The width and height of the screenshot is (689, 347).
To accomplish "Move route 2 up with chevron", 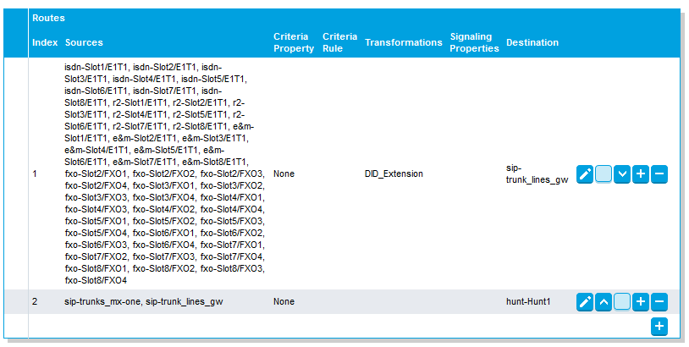I will [x=604, y=301].
